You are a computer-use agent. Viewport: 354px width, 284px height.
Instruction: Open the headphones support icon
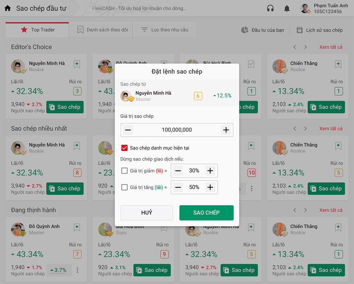click(x=270, y=9)
